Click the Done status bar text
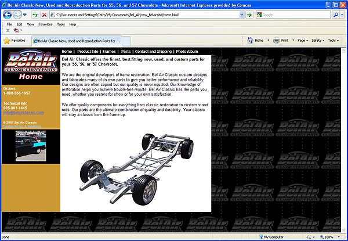Viewport: 348px width, 241px height. tap(6, 237)
